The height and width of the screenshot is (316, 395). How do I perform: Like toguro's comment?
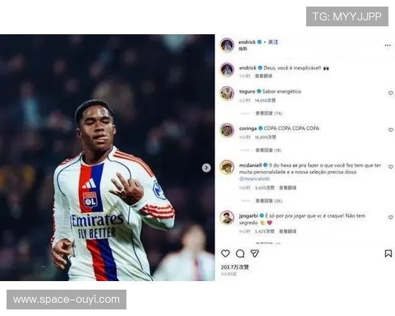pos(390,93)
